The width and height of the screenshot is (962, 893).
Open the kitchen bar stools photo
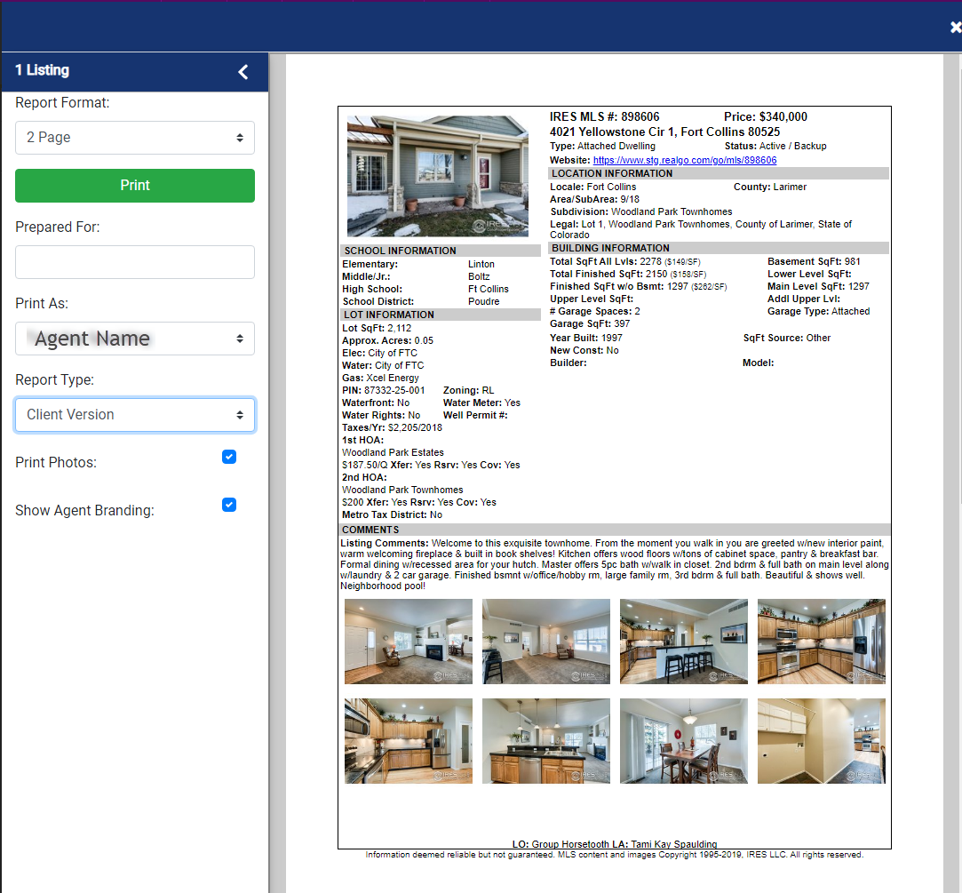pos(683,641)
